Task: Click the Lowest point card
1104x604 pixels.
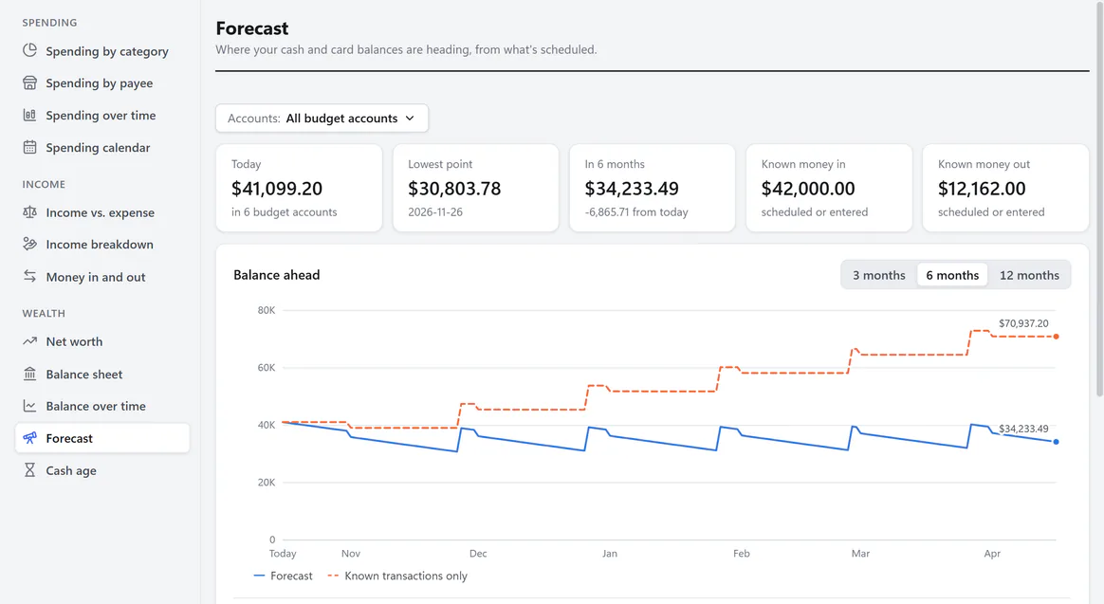Action: [x=476, y=188]
